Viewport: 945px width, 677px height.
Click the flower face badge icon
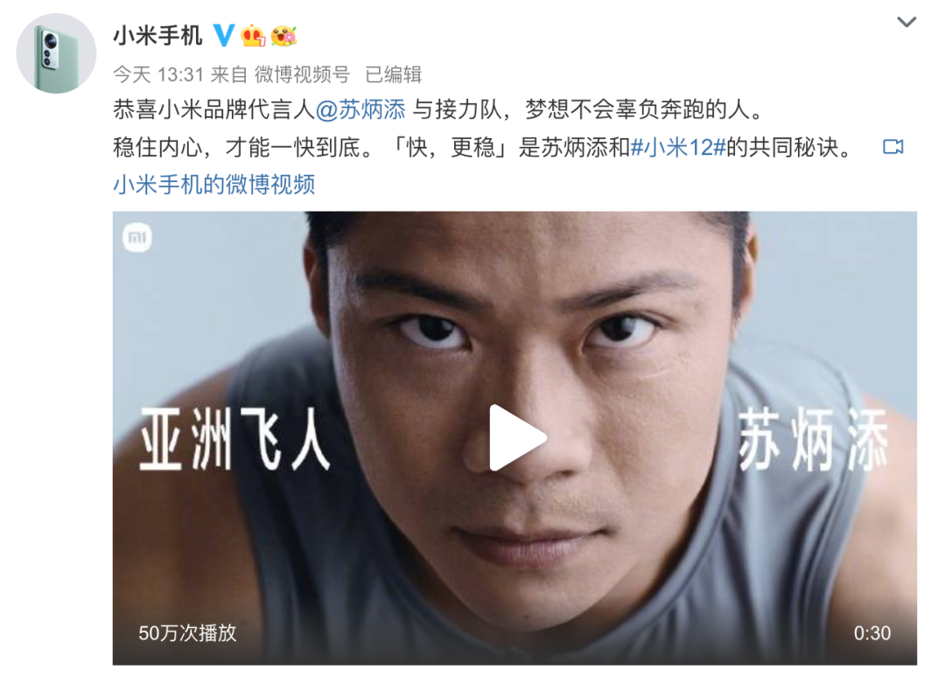point(283,36)
